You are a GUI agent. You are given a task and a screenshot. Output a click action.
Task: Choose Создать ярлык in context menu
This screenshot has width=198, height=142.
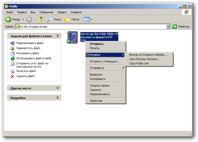click(105, 86)
